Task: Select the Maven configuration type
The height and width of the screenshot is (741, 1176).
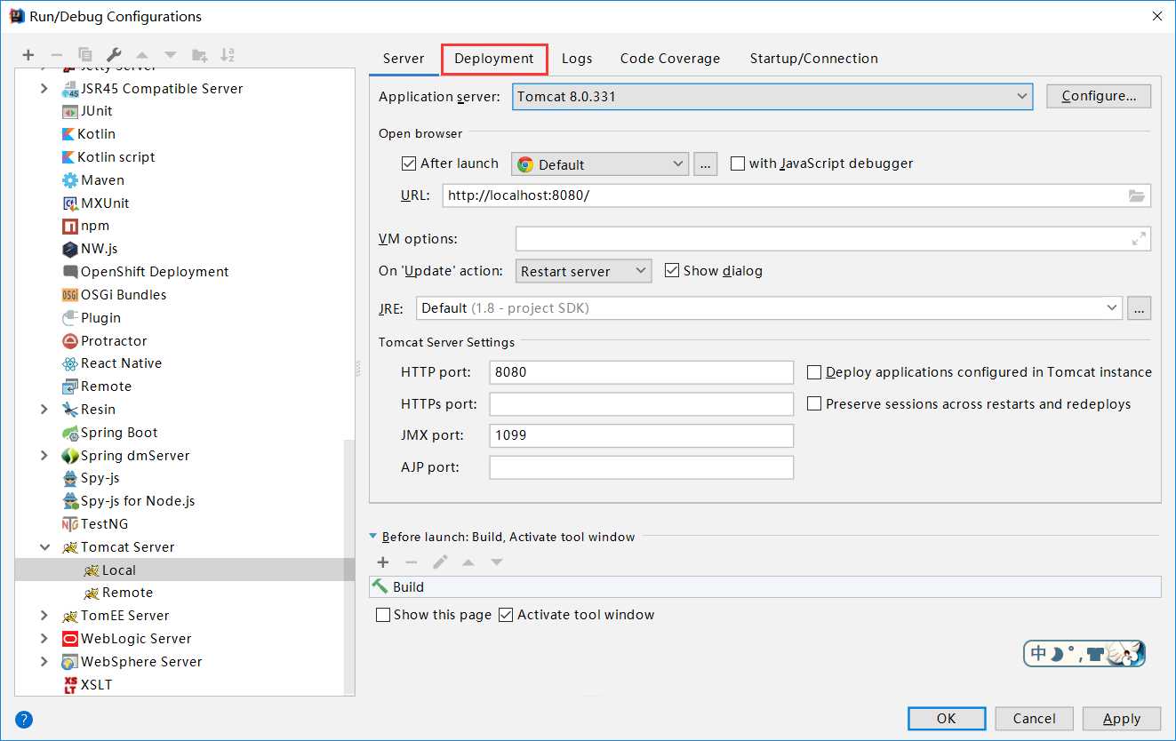Action: tap(93, 180)
